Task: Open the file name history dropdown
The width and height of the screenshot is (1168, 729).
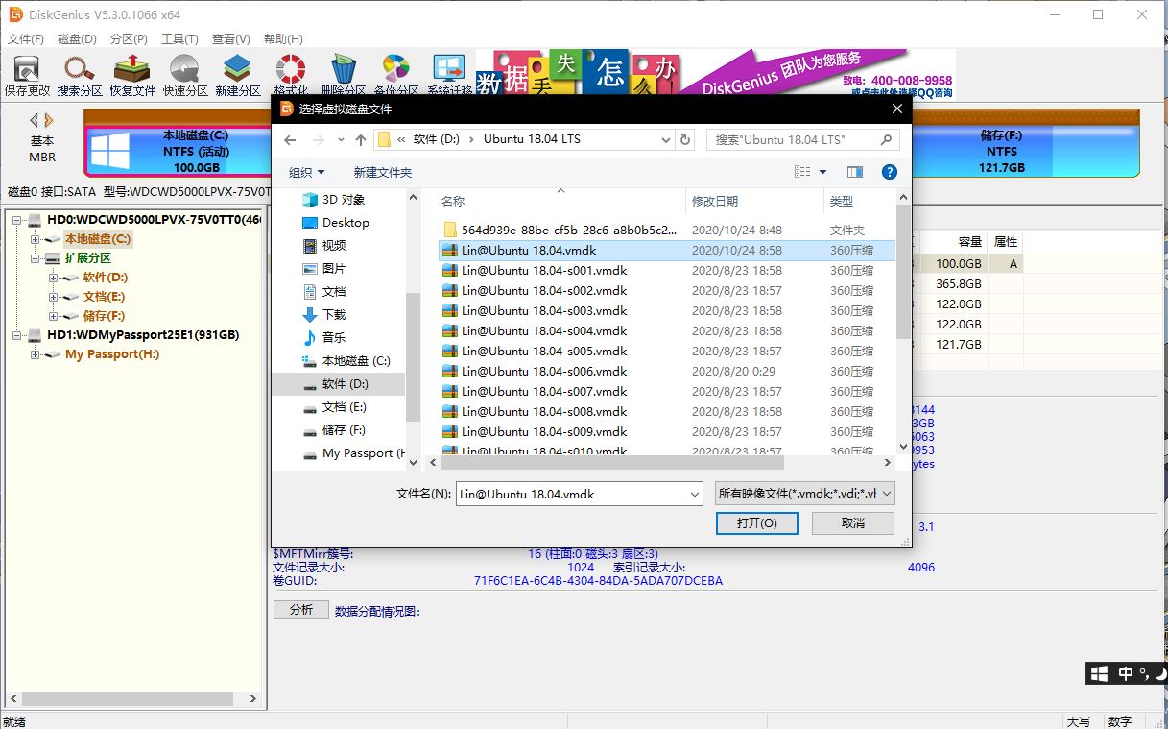Action: (x=695, y=494)
